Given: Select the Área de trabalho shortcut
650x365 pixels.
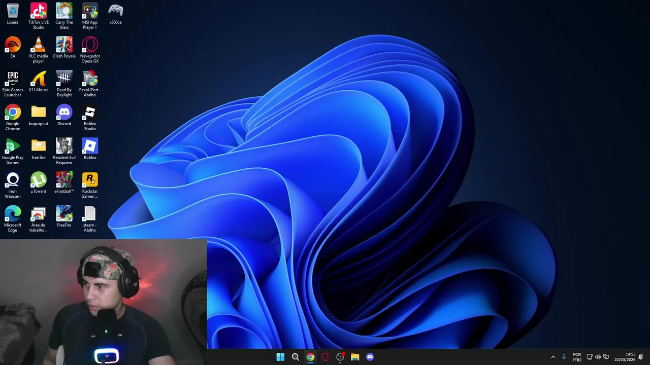Looking at the screenshot, I should pos(39,219).
